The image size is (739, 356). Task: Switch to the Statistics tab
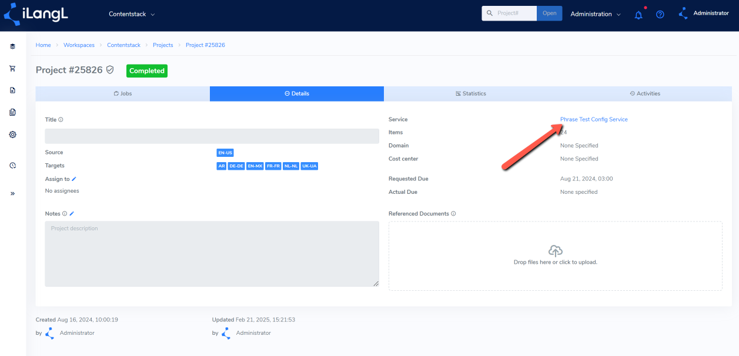coord(471,93)
